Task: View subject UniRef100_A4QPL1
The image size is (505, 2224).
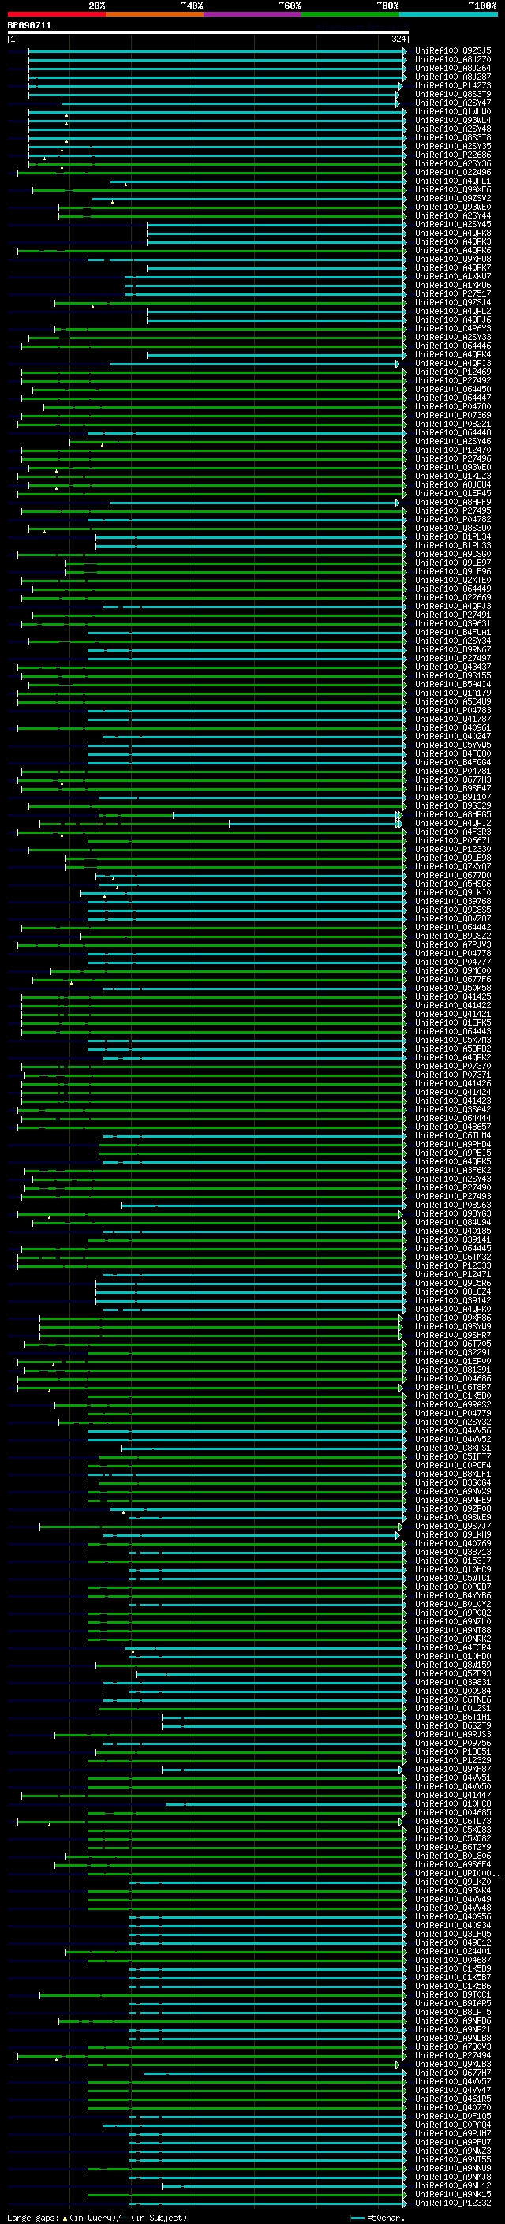Action: 453,181
